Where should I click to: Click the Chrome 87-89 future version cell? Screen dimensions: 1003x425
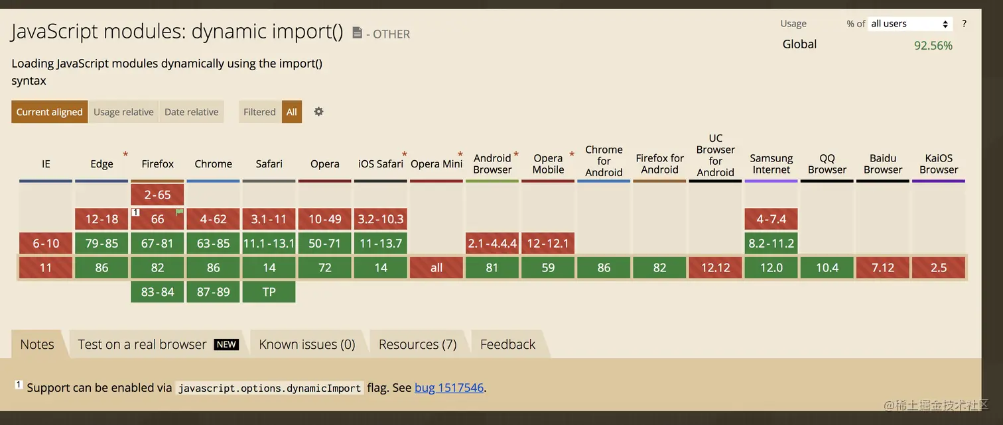click(x=214, y=292)
